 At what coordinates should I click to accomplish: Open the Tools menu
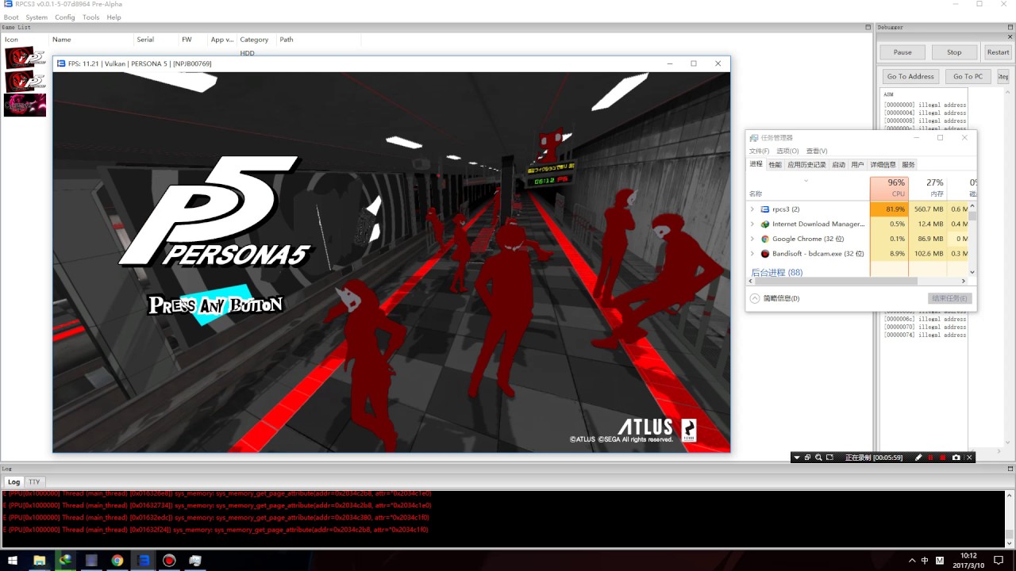pos(91,17)
